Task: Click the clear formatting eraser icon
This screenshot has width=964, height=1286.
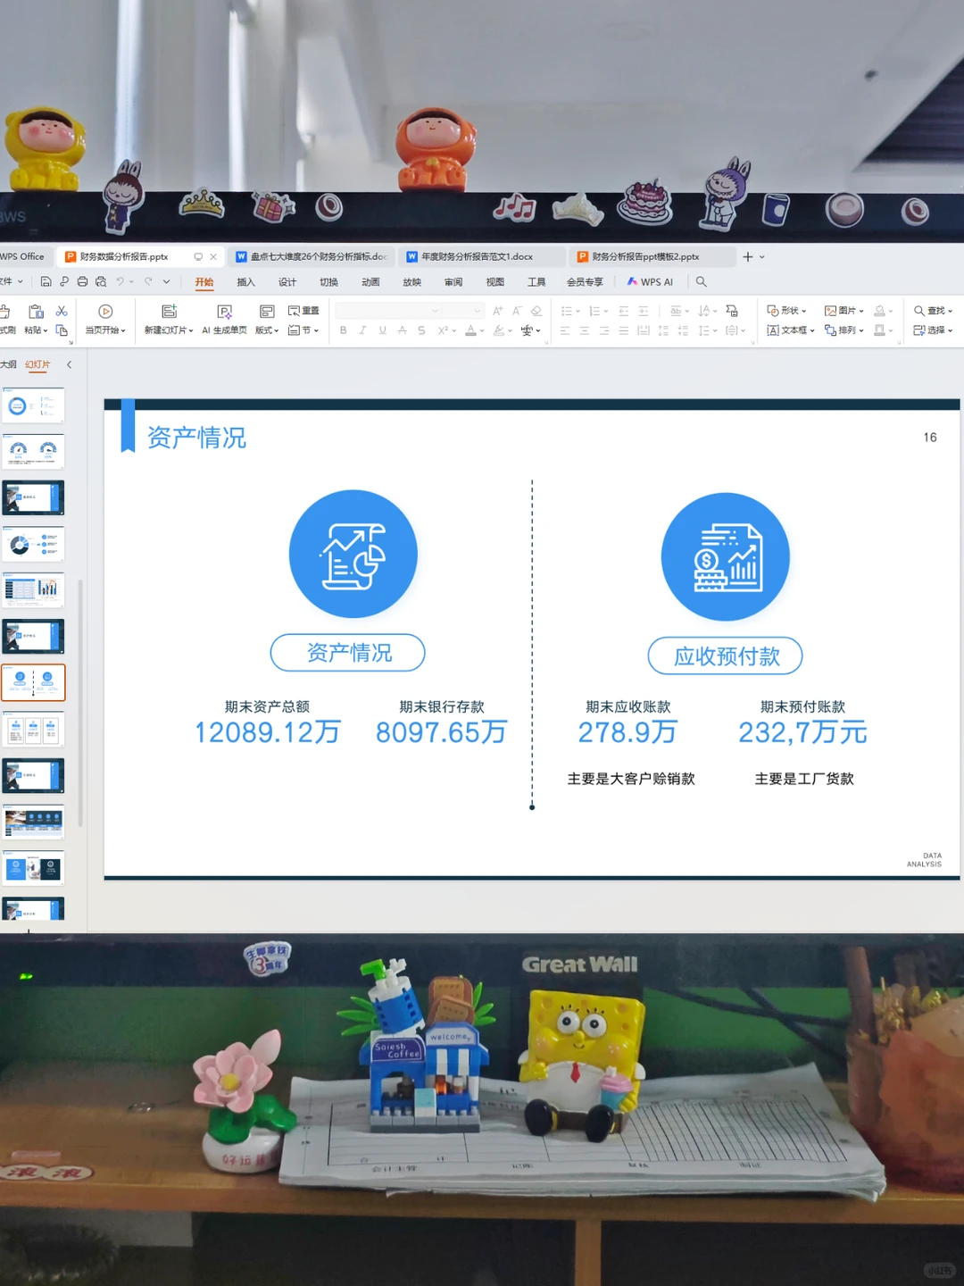Action: pyautogui.click(x=536, y=311)
